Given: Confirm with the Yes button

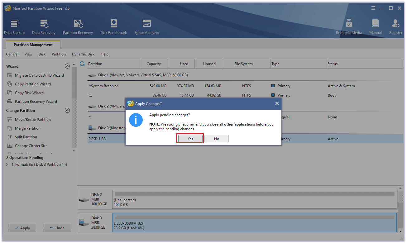Looking at the screenshot, I should (x=190, y=139).
